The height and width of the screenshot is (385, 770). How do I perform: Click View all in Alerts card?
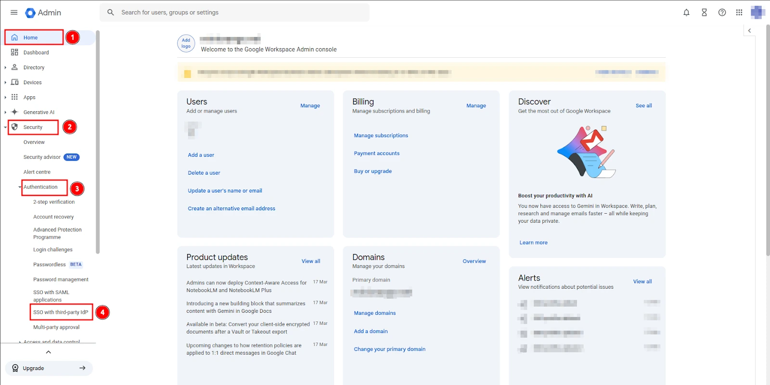click(642, 282)
